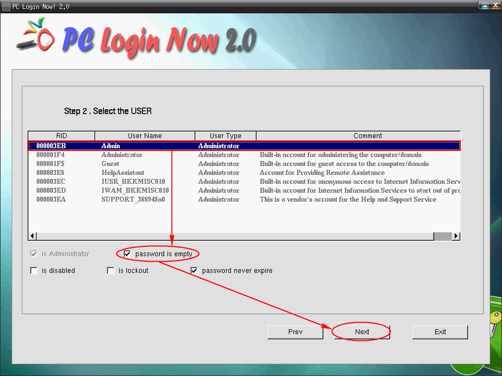Screen dimensions: 502x376
Task: Click the User Type column header
Action: tap(225, 136)
